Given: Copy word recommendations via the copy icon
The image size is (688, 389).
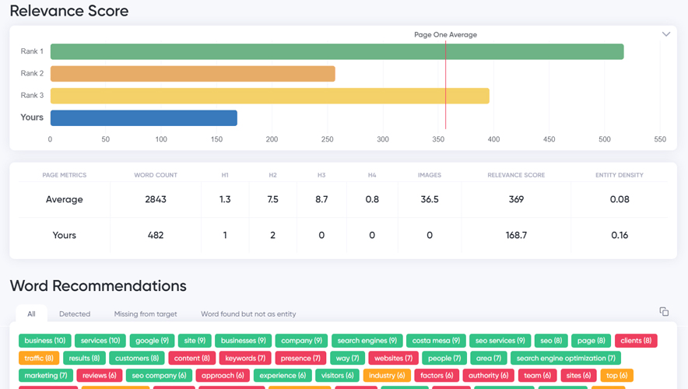Looking at the screenshot, I should (664, 311).
